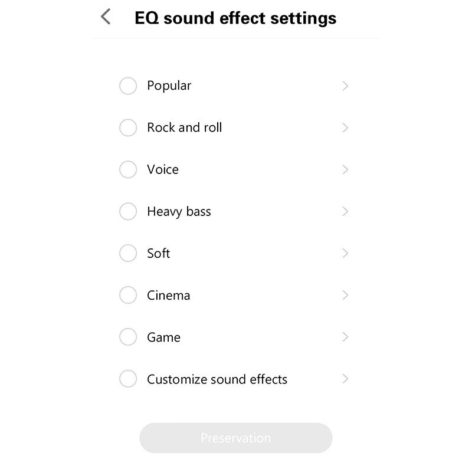This screenshot has width=472, height=472.
Task: Enable the Heavy bass radio button
Action: (128, 211)
